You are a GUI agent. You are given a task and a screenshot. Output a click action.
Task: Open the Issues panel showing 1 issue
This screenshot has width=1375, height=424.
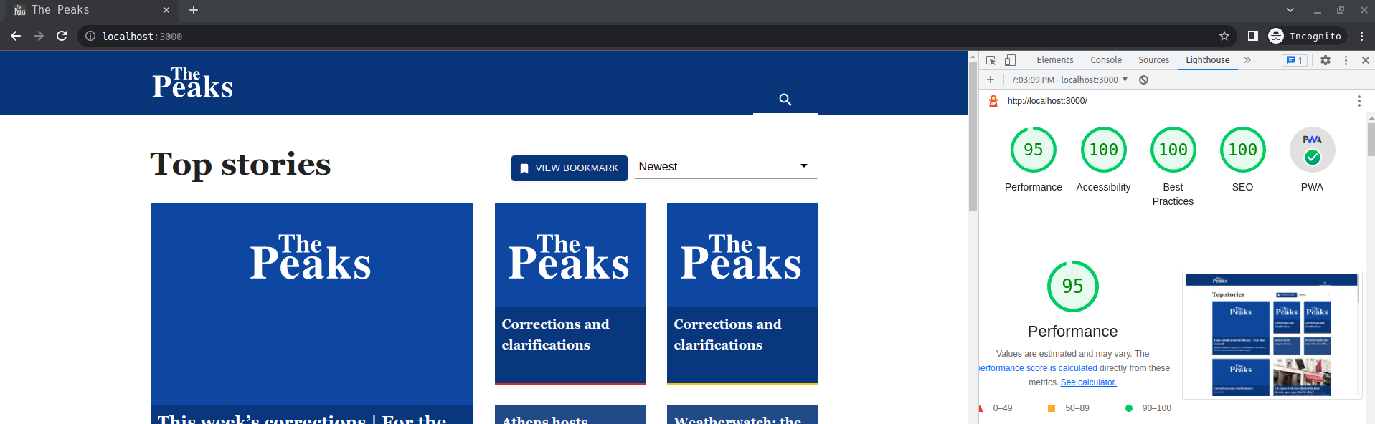coord(1294,60)
